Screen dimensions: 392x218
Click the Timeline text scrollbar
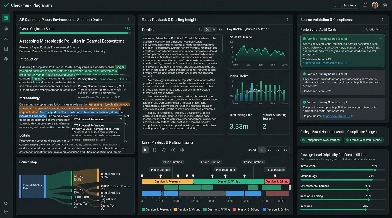(223, 44)
